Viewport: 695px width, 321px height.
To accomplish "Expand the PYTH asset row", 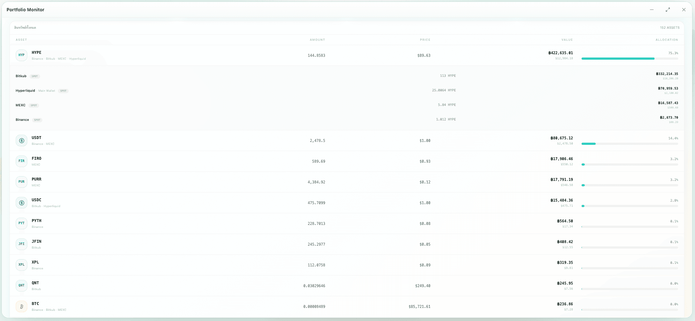I will tap(347, 223).
